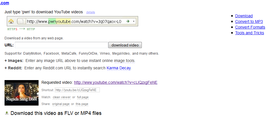Viewport: 270px width, 118px height.
Task: Click the green go arrow in address bar
Action: point(128,21)
